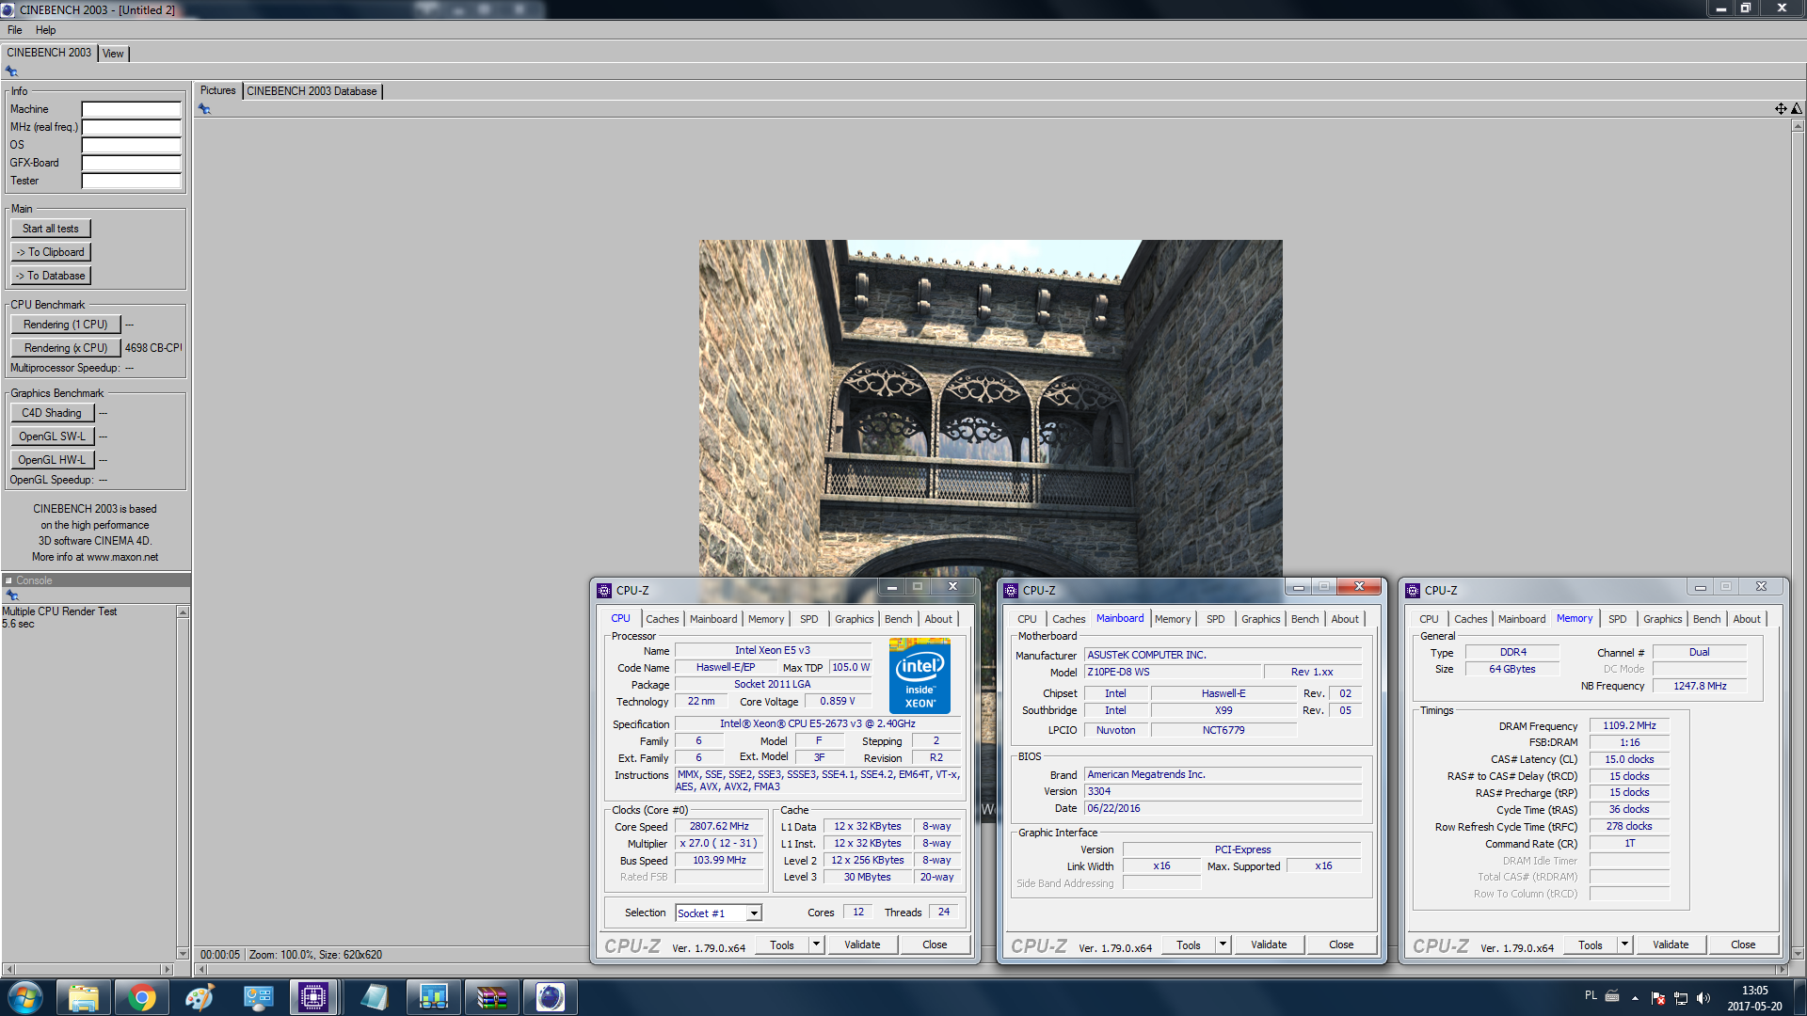Click the pin icon in Console panel

coord(12,595)
